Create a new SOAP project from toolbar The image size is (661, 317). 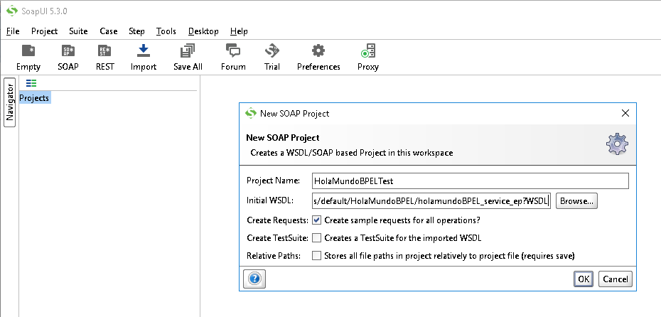[68, 58]
